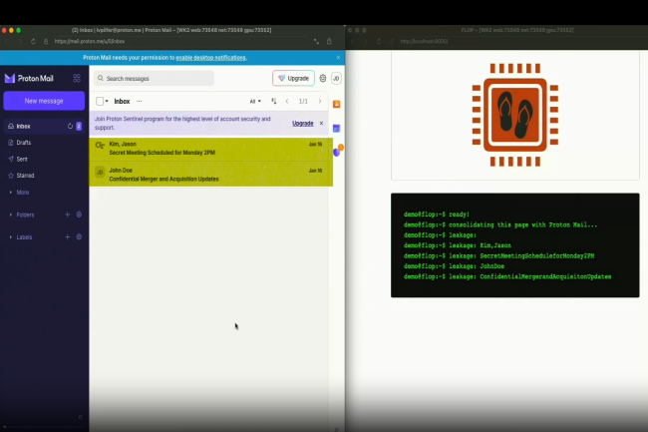
Task: Open the orange contacts side panel icon
Action: (337, 104)
